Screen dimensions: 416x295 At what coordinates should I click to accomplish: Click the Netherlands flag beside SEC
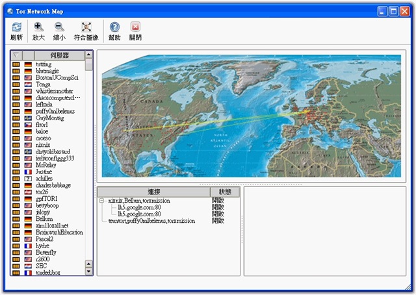pyautogui.click(x=28, y=266)
